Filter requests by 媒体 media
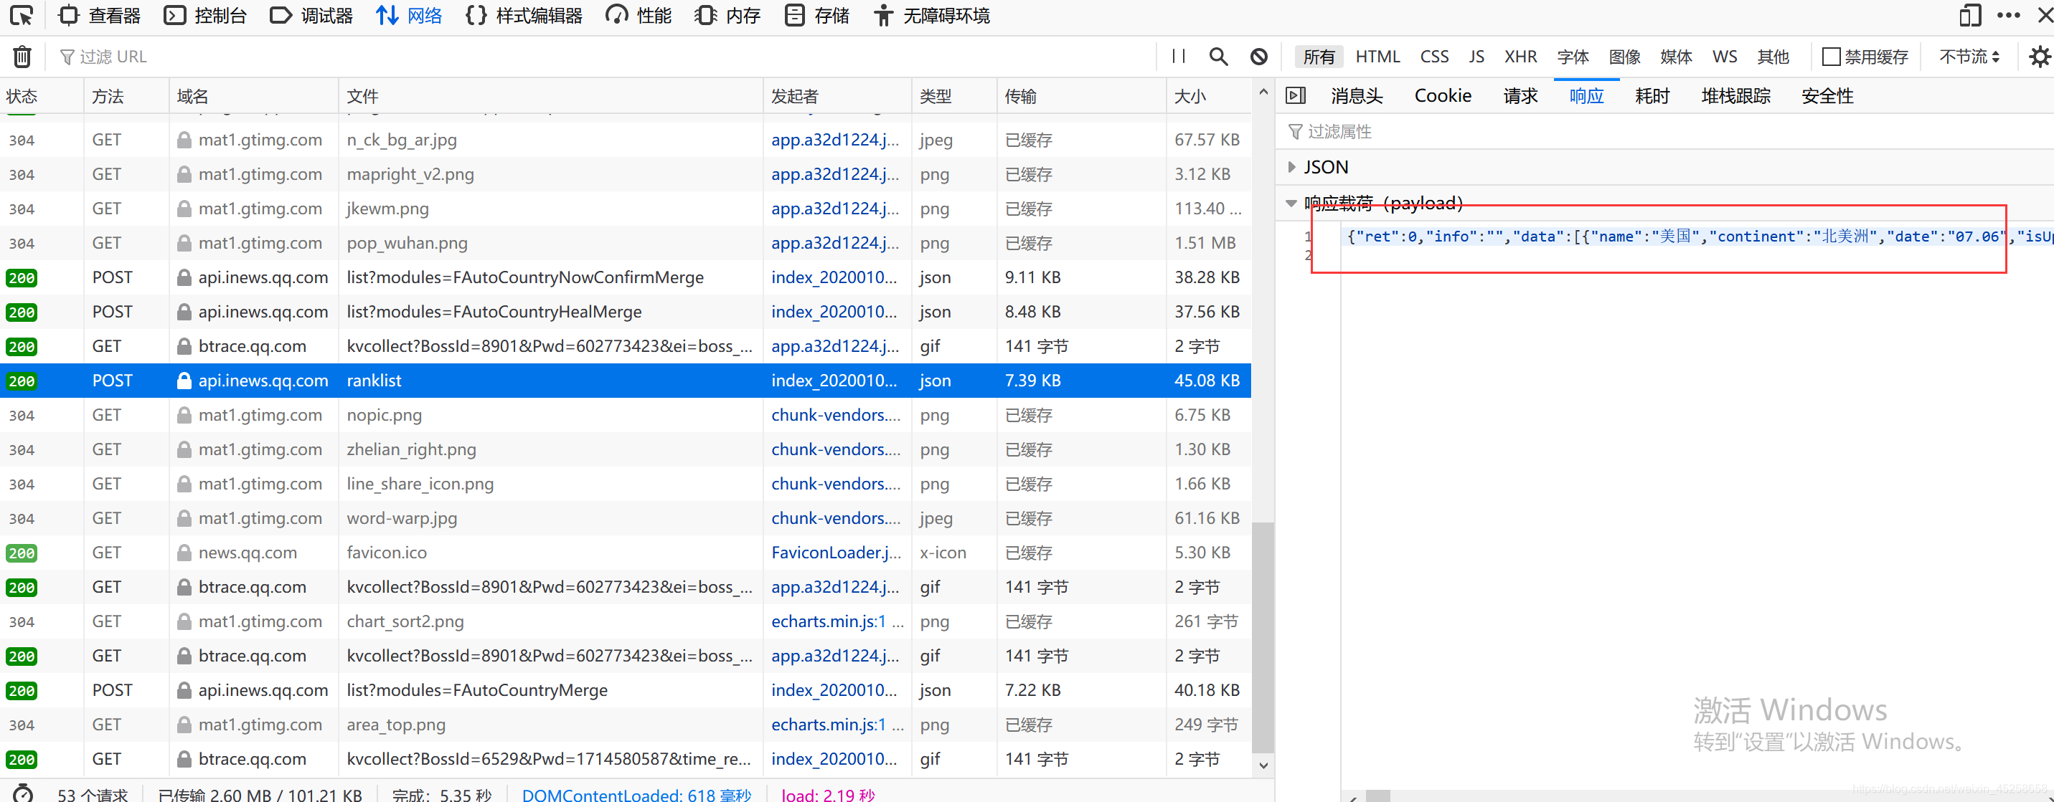The height and width of the screenshot is (802, 2054). [x=1676, y=57]
